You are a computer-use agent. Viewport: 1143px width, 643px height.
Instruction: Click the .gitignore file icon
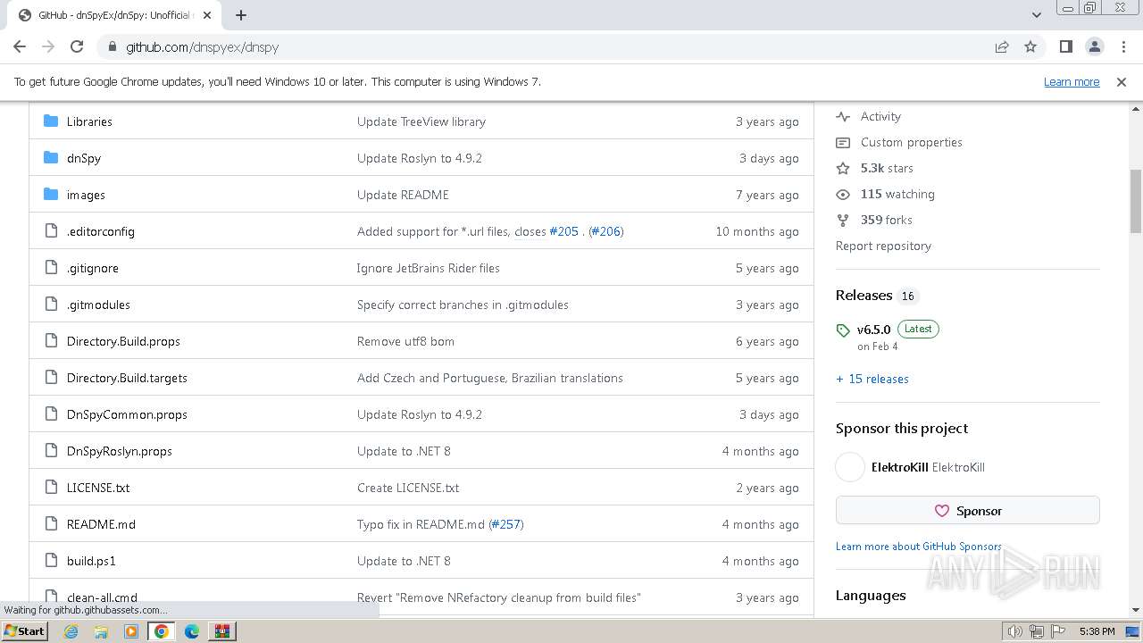coord(51,268)
